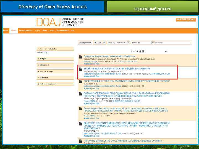
Task: Expand the Subject facet
Action: (x=55, y=59)
